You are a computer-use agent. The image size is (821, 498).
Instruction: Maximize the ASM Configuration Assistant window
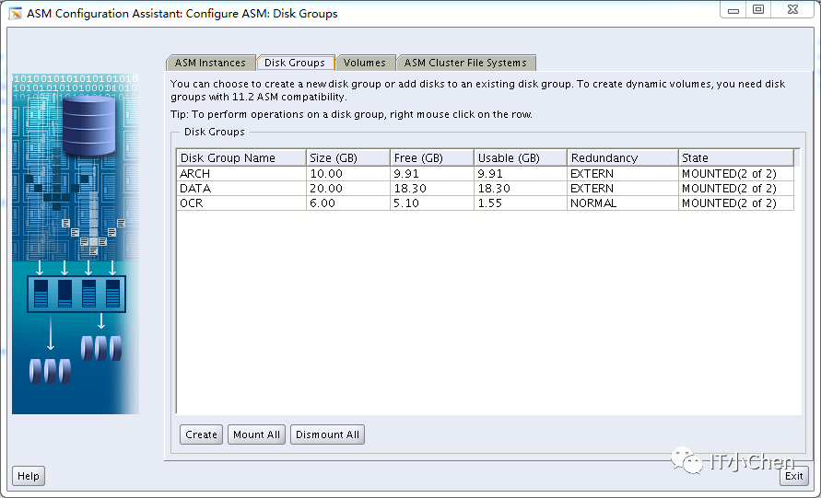pyautogui.click(x=758, y=10)
